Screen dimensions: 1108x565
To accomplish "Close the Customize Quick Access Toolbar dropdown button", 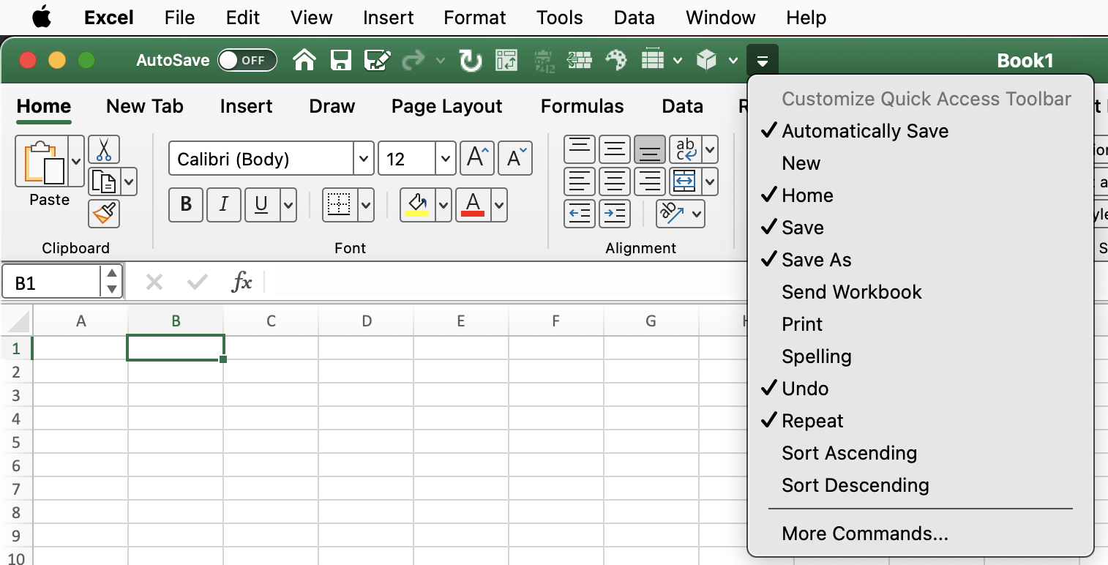I will point(763,60).
